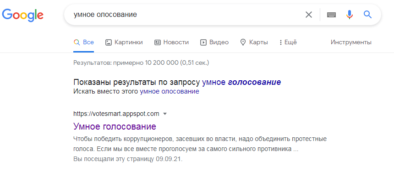Viewport: 394px width, 172px height.
Task: Click the Карты location pin icon
Action: tap(243, 42)
